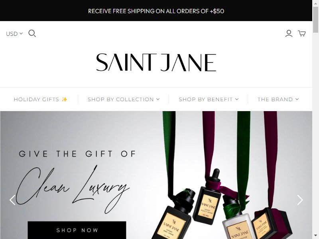319x239 pixels.
Task: Expand Shop By Benefit menu
Action: 209,99
